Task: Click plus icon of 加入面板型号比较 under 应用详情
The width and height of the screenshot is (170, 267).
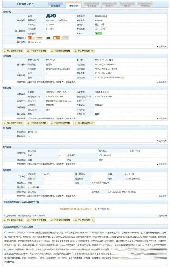Action: [76, 51]
